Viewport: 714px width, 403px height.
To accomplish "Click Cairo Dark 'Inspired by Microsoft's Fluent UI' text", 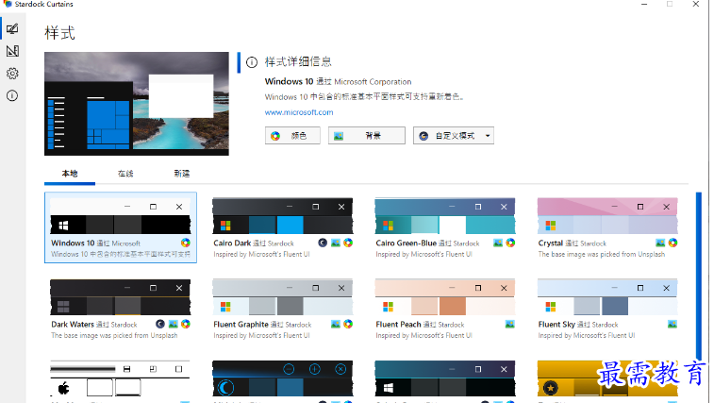I will (x=261, y=254).
